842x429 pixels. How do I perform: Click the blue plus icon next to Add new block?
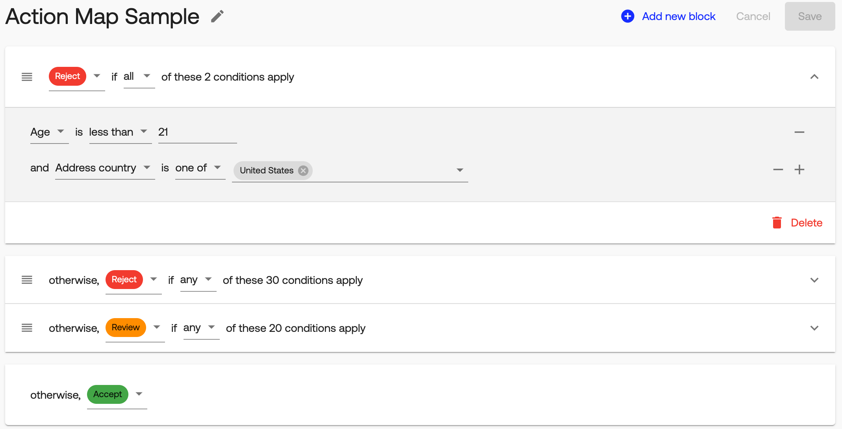tap(628, 16)
